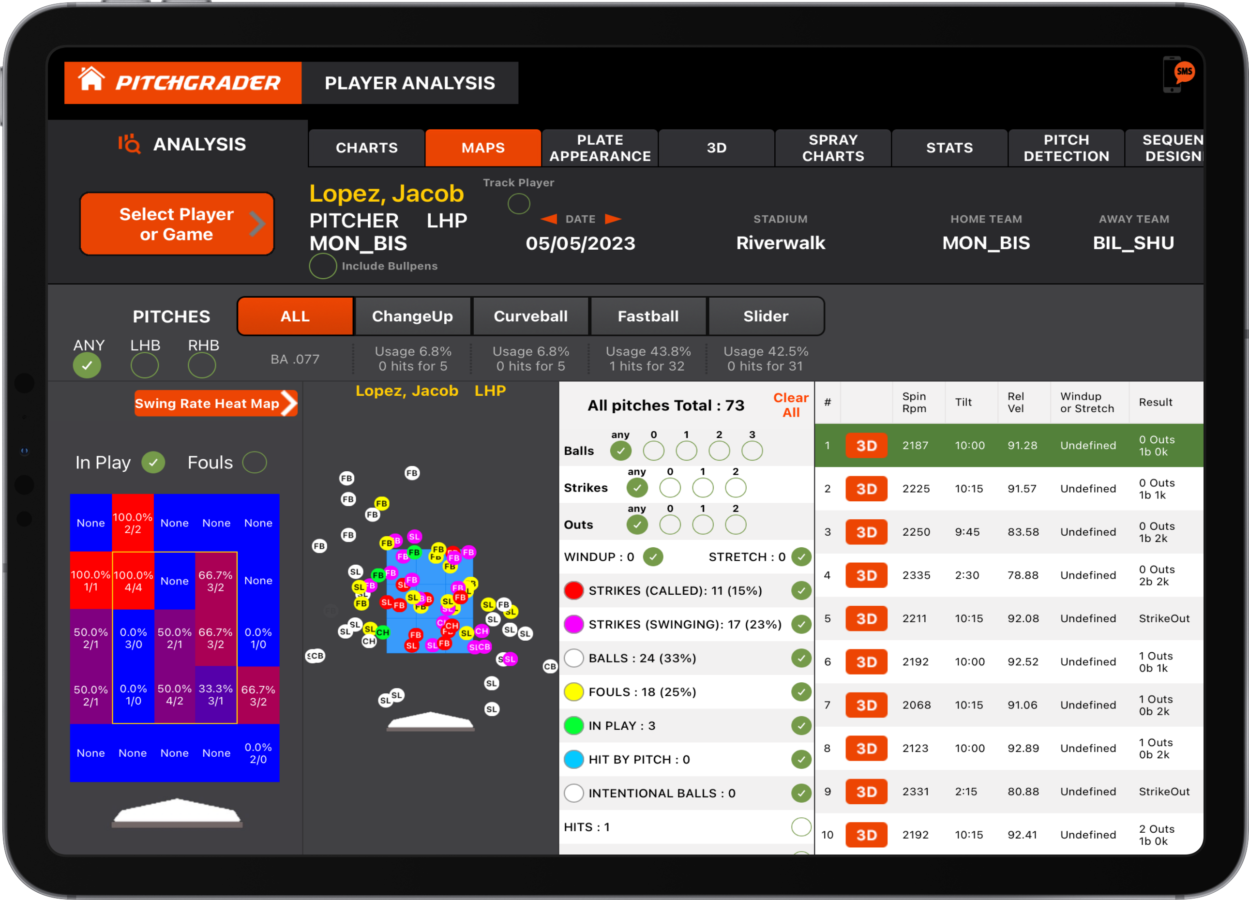This screenshot has height=900, width=1249.
Task: Click the Analysis panel icon
Action: point(130,144)
